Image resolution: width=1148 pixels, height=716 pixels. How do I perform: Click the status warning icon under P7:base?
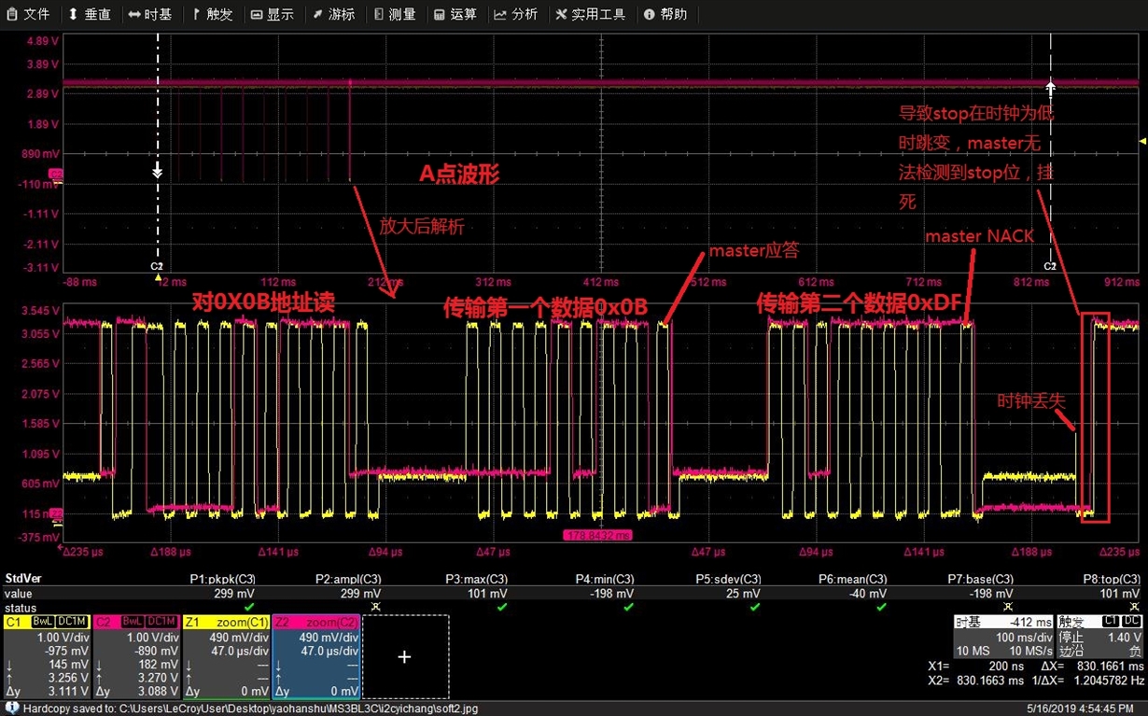(1008, 608)
